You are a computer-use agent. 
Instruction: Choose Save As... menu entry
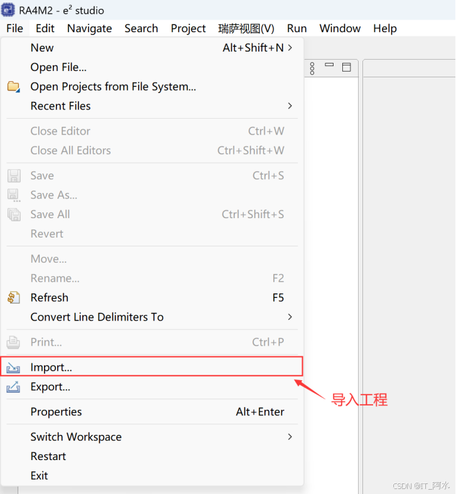tap(152, 195)
